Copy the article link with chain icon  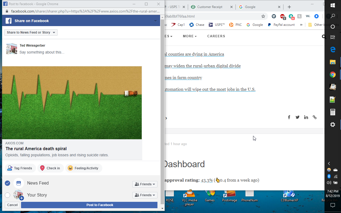315,117
